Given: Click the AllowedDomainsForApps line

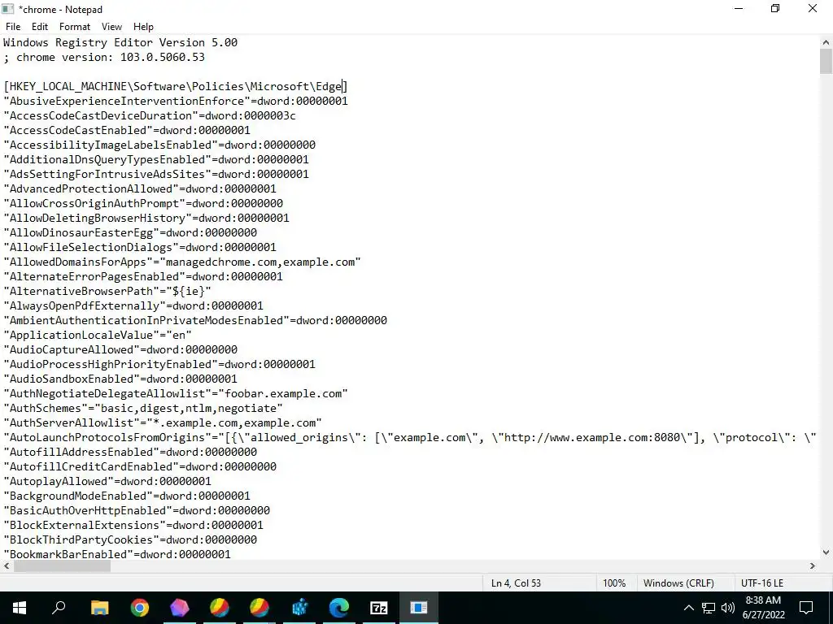Looking at the screenshot, I should [182, 262].
